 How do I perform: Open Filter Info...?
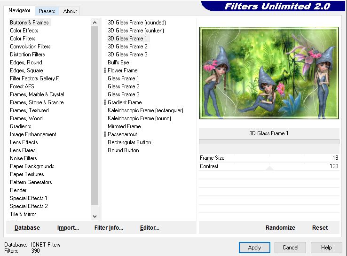coord(109,227)
